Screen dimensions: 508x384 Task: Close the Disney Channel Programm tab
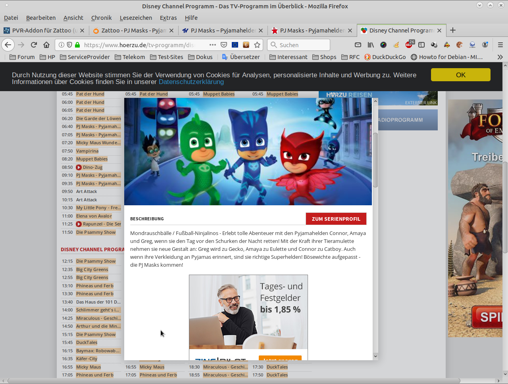439,31
